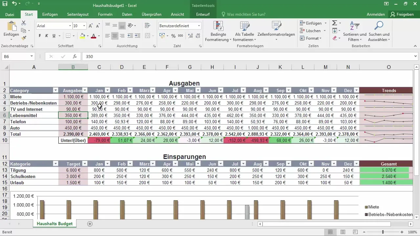Increase font size with large A icon

[91, 26]
